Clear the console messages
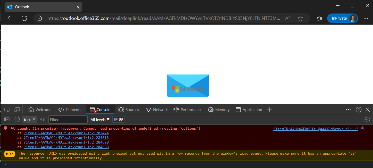 tap(17, 119)
